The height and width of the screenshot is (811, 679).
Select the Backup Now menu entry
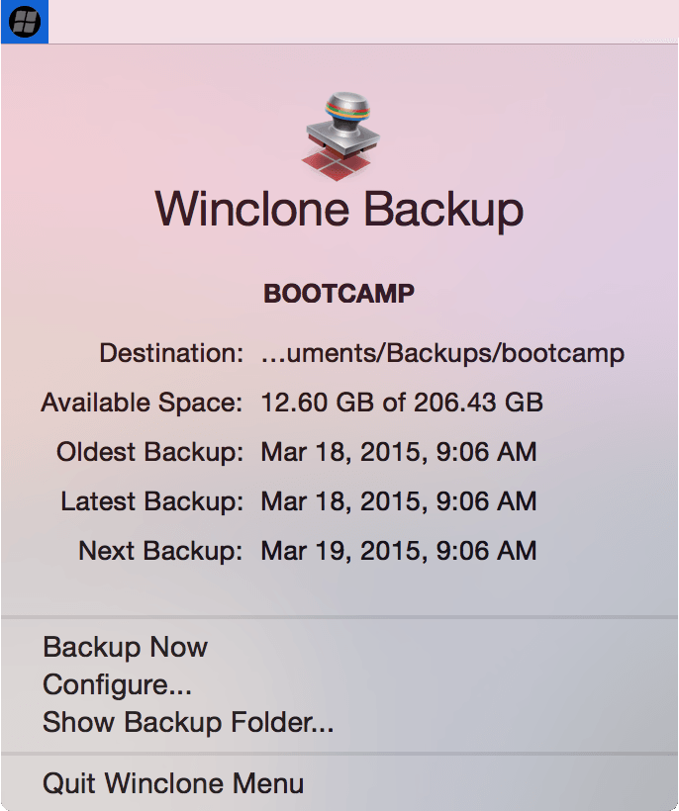pyautogui.click(x=124, y=647)
